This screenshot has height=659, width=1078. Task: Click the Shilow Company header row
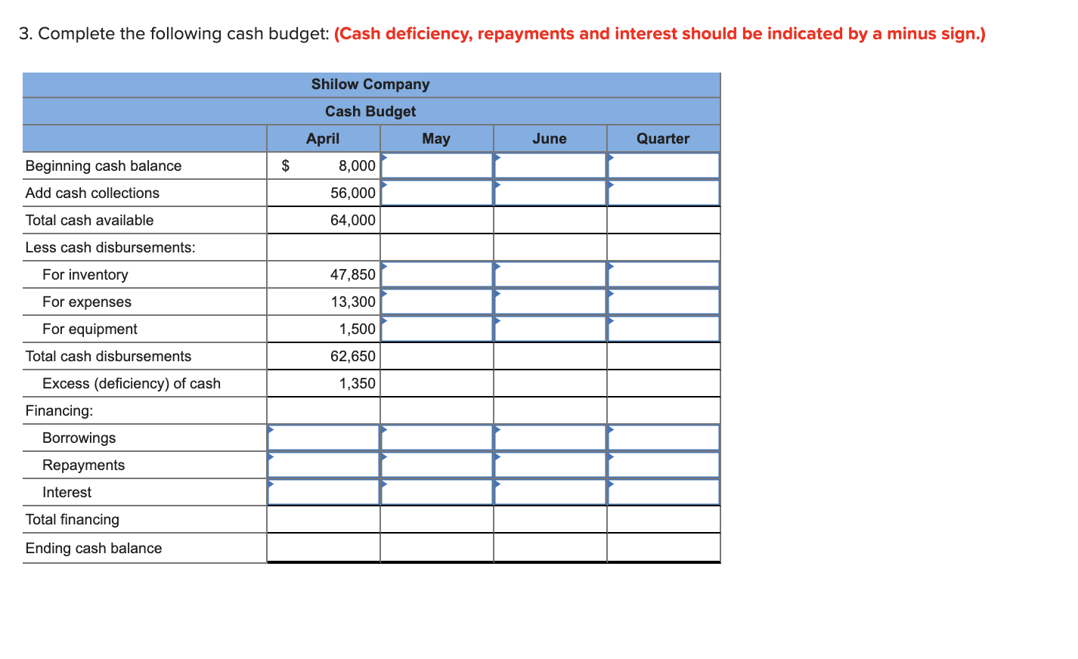(x=371, y=84)
